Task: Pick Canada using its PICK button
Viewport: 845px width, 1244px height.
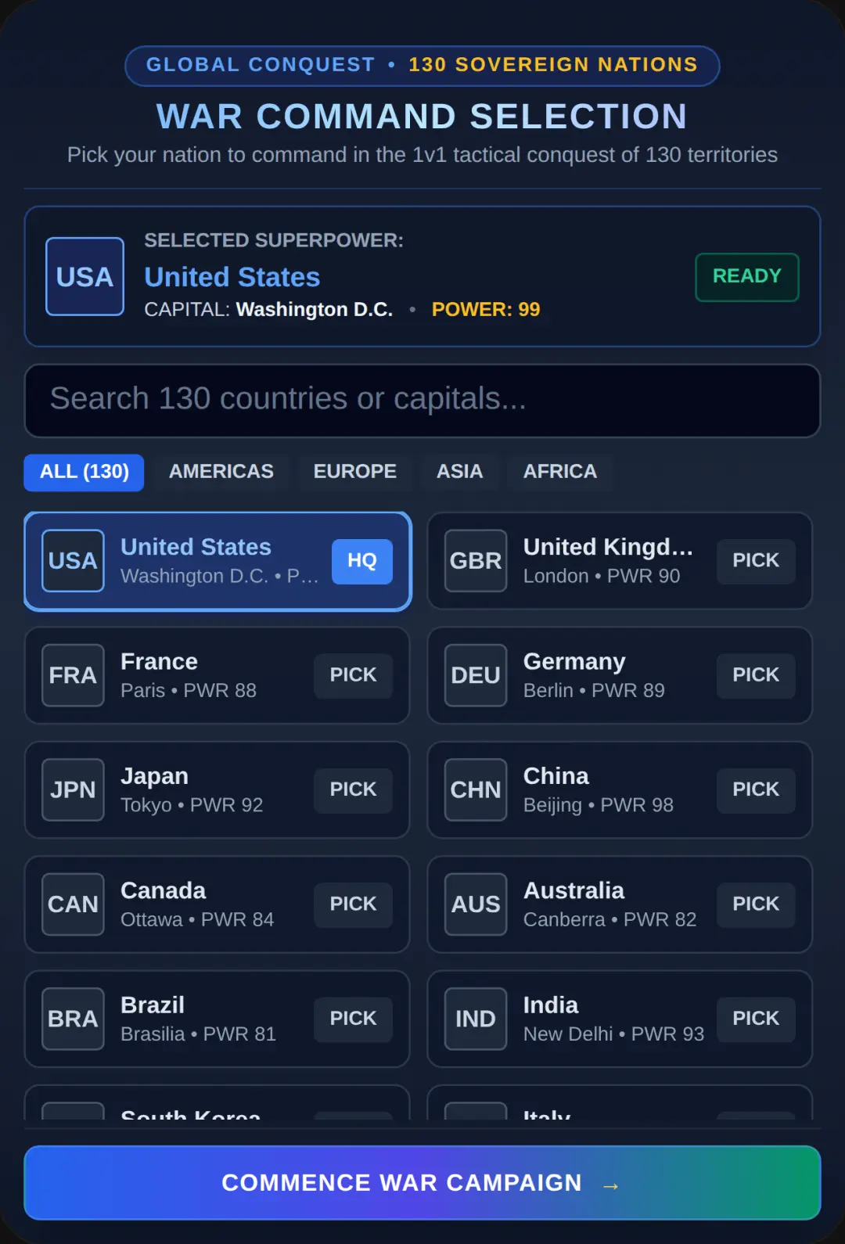Action: coord(353,904)
